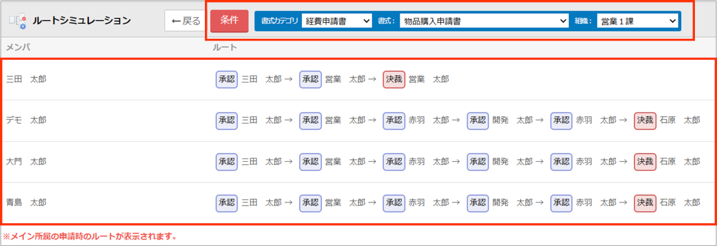Click the メンバ column header
Image resolution: width=717 pixels, height=246 pixels.
18,47
